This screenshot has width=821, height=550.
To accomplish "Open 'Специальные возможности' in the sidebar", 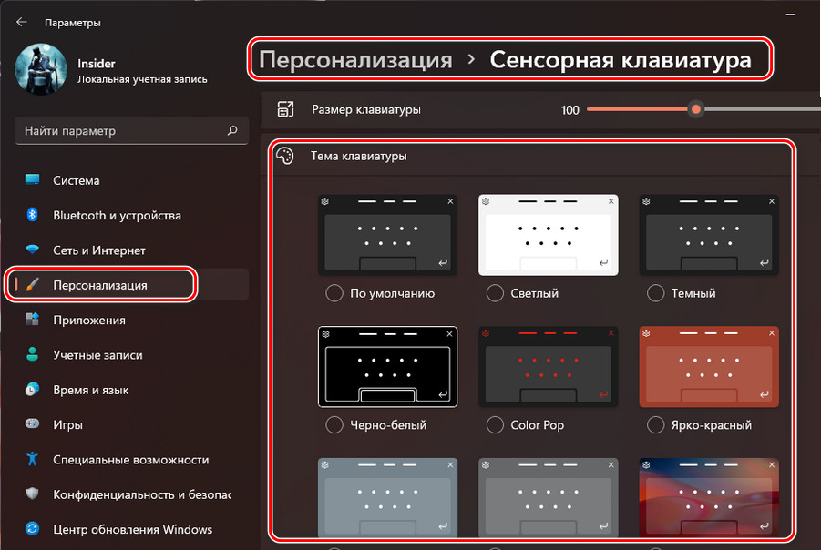I will (x=130, y=460).
